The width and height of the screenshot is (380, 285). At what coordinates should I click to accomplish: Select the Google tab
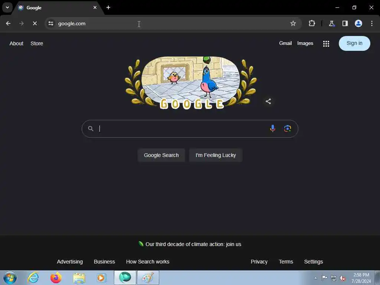tap(58, 7)
